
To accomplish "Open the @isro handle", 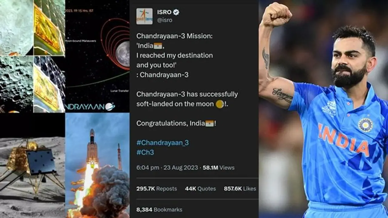I will click(165, 20).
